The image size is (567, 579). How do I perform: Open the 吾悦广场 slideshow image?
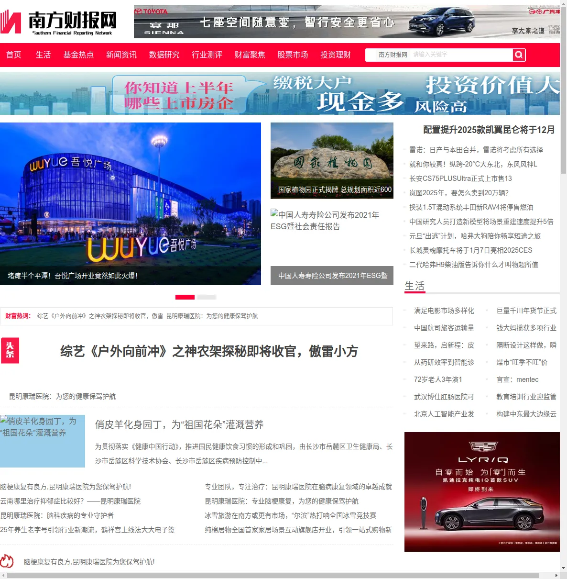coord(131,204)
